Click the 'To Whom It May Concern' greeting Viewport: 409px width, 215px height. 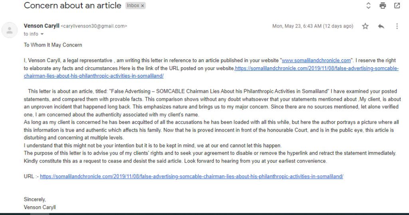53,45
